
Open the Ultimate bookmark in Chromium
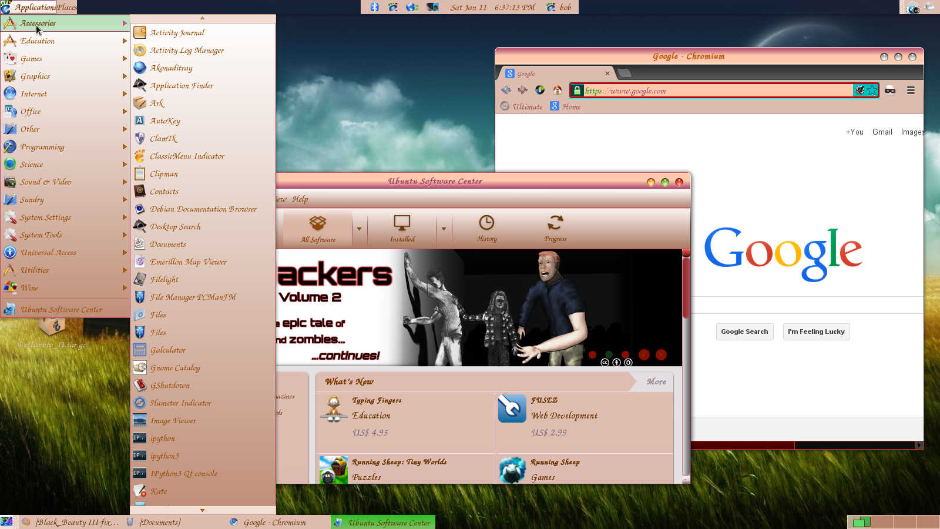pyautogui.click(x=522, y=106)
